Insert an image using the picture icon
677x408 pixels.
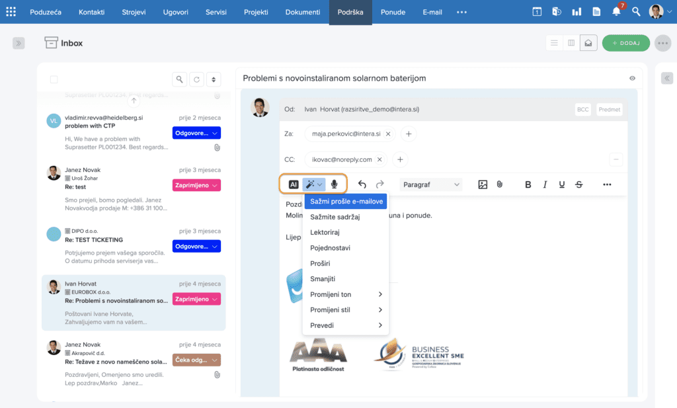click(483, 184)
